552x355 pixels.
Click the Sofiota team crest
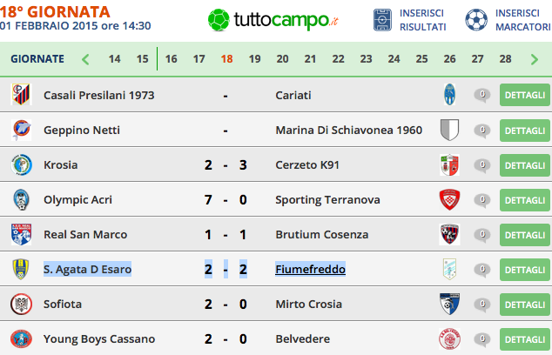[21, 304]
